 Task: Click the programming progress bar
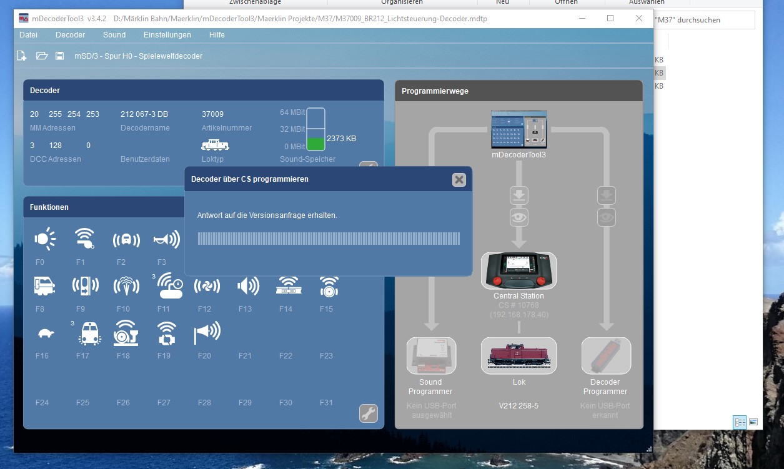click(329, 239)
